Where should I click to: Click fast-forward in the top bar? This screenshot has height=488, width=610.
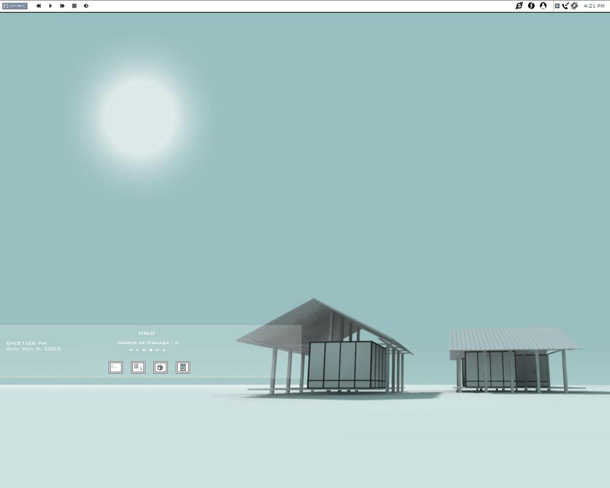[62, 6]
